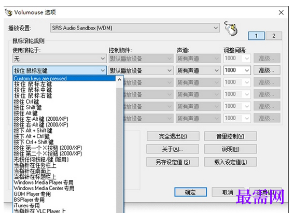Select '按住 鼠标左键' from the list
The height and width of the screenshot is (213, 294).
coord(64,84)
